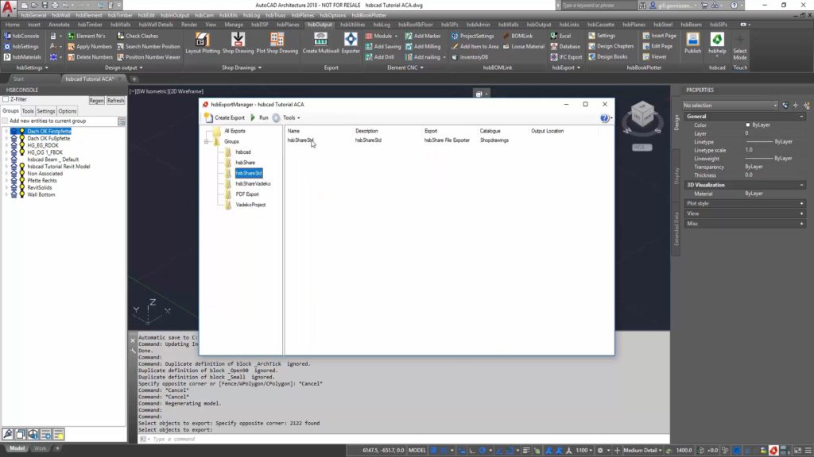
Task: Open the Exporter tool
Action: (x=351, y=43)
